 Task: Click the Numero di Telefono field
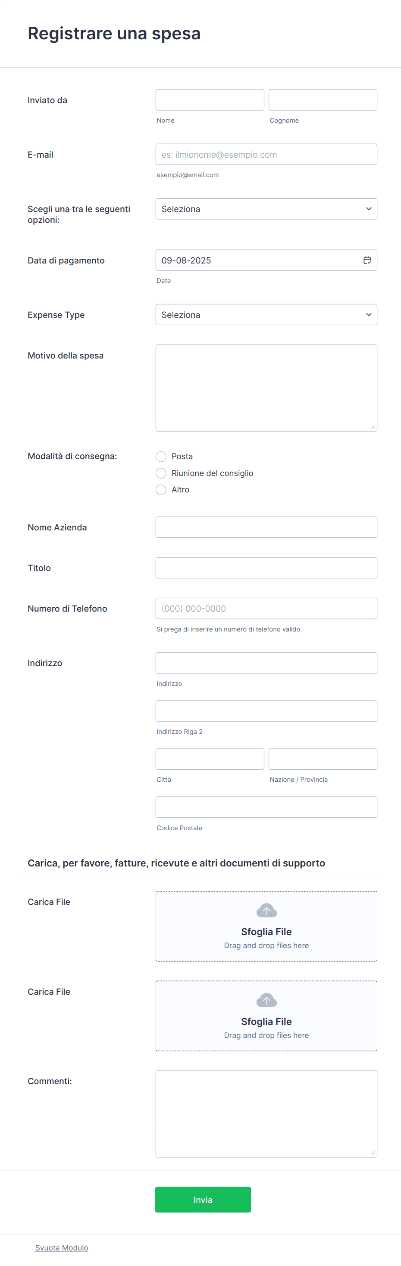click(266, 609)
